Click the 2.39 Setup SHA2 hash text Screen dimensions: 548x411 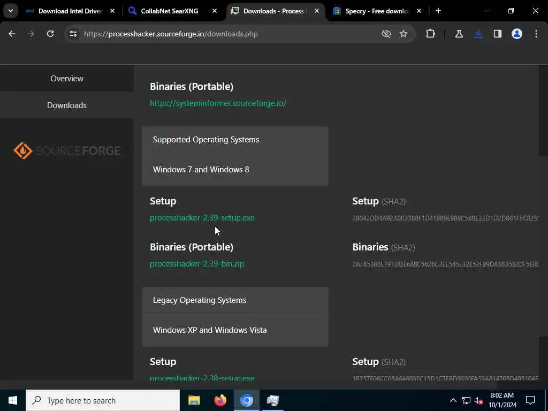coord(446,218)
